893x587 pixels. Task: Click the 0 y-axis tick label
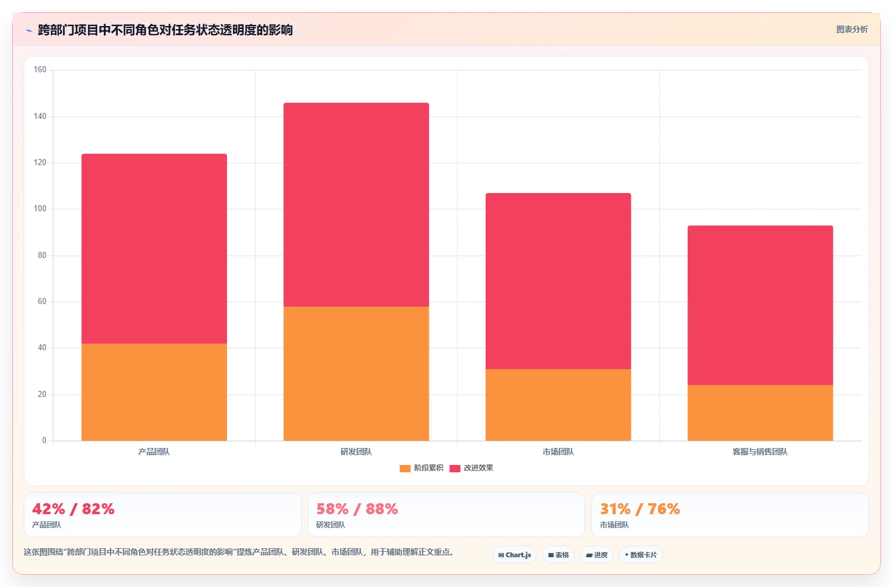44,441
